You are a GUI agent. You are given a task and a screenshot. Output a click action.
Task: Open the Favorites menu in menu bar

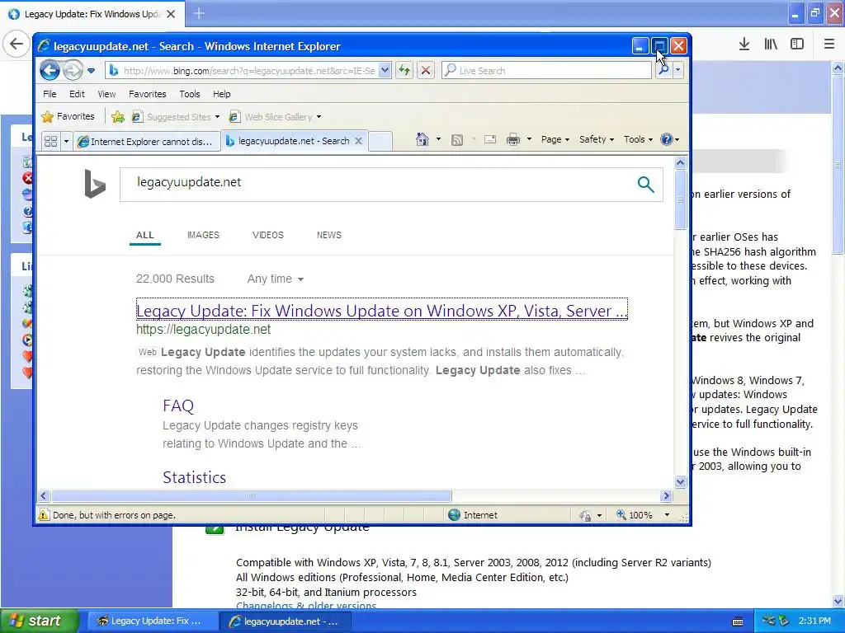[147, 94]
